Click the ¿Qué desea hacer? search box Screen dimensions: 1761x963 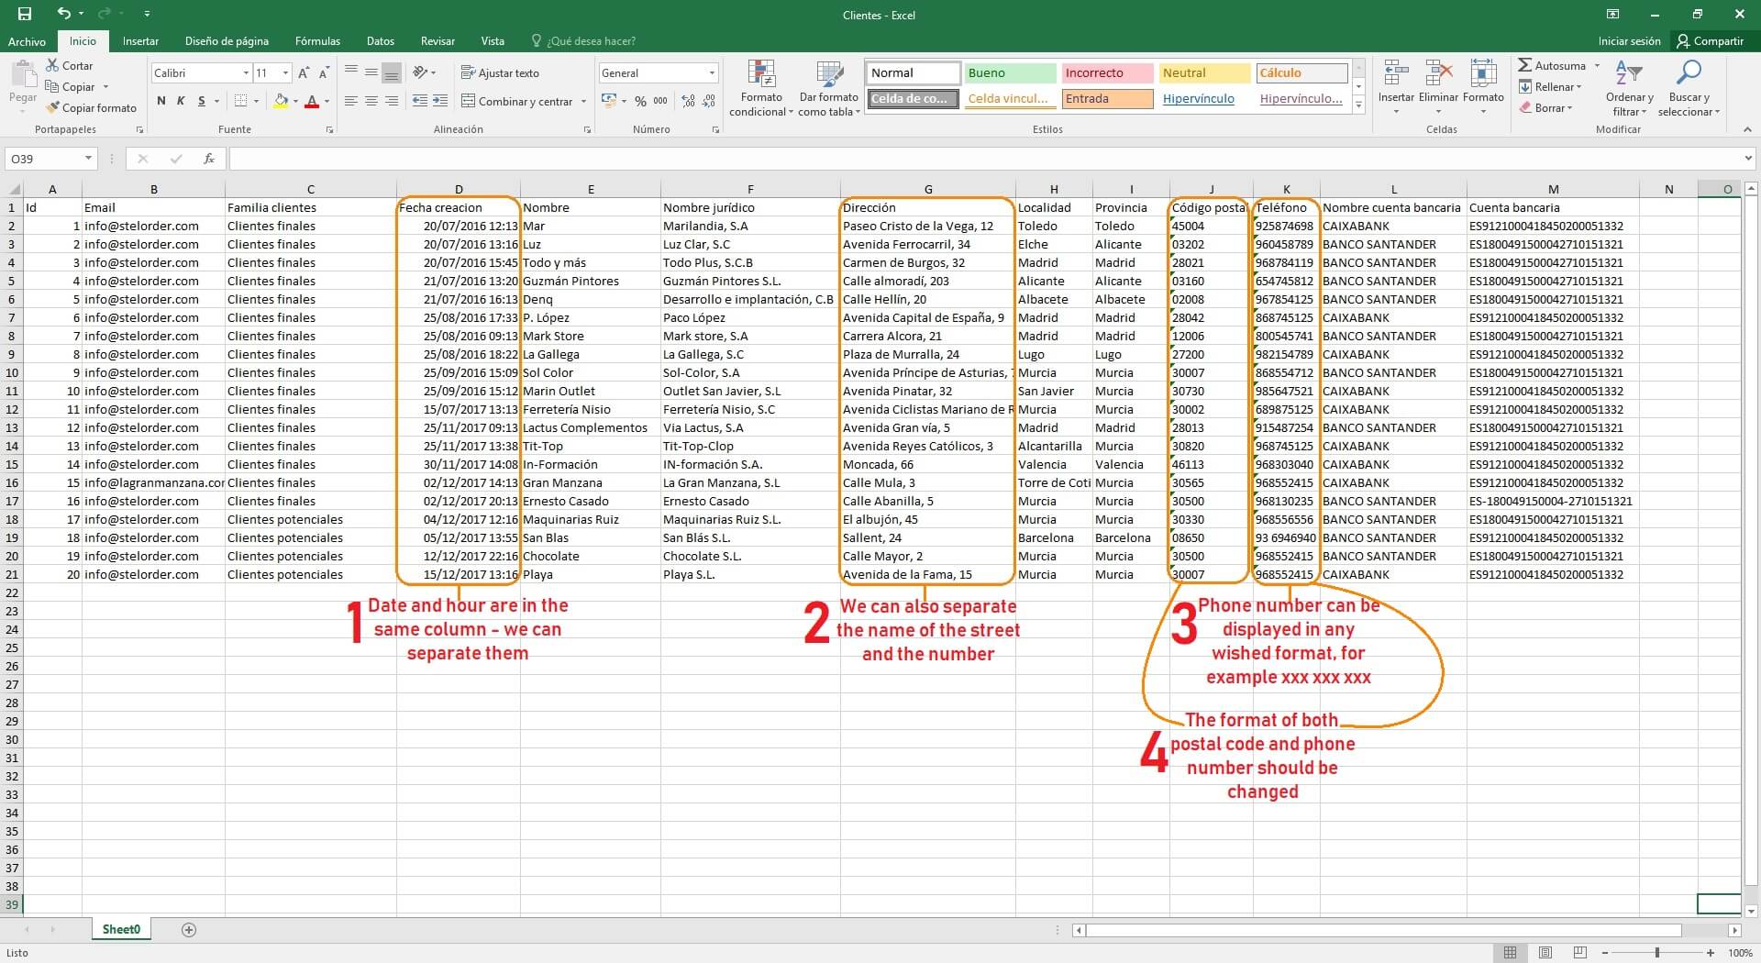(583, 41)
